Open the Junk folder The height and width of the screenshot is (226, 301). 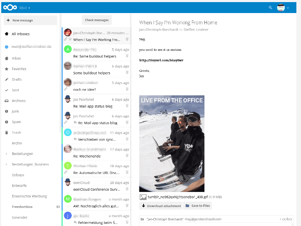pos(16,111)
